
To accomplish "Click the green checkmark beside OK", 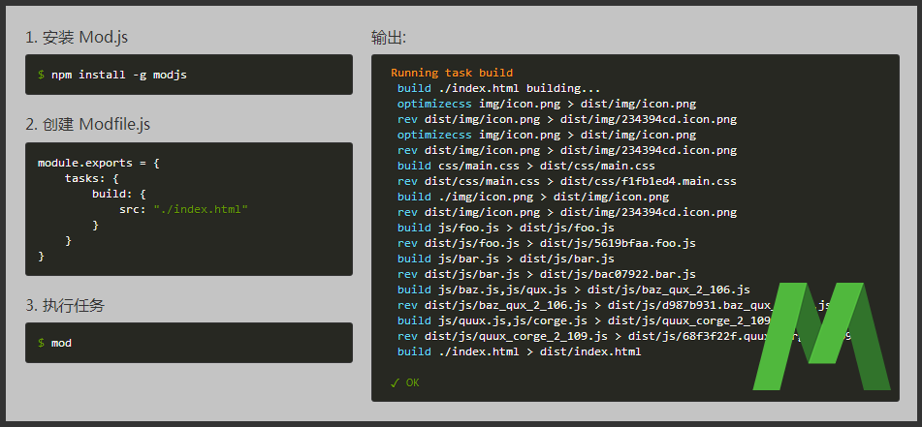I will (395, 382).
